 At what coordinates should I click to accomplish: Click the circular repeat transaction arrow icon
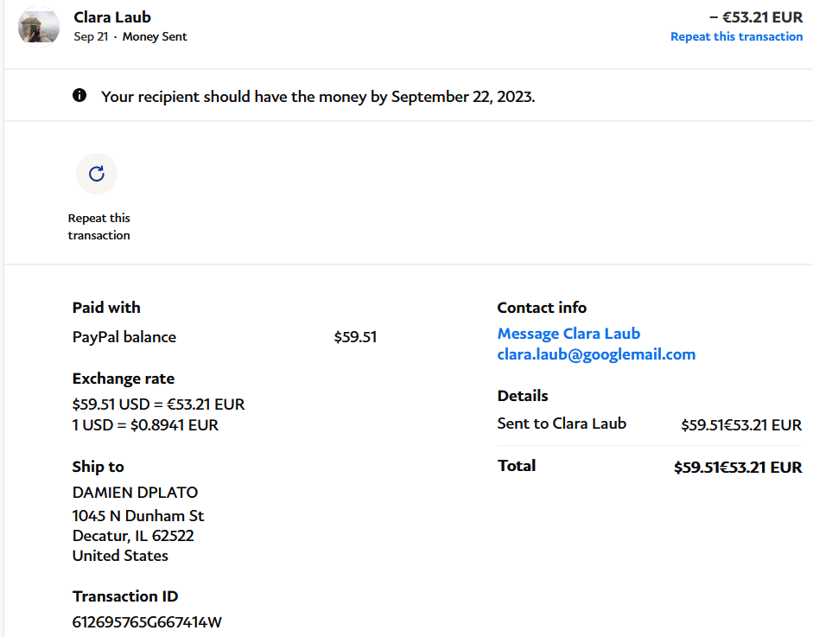[x=97, y=174]
